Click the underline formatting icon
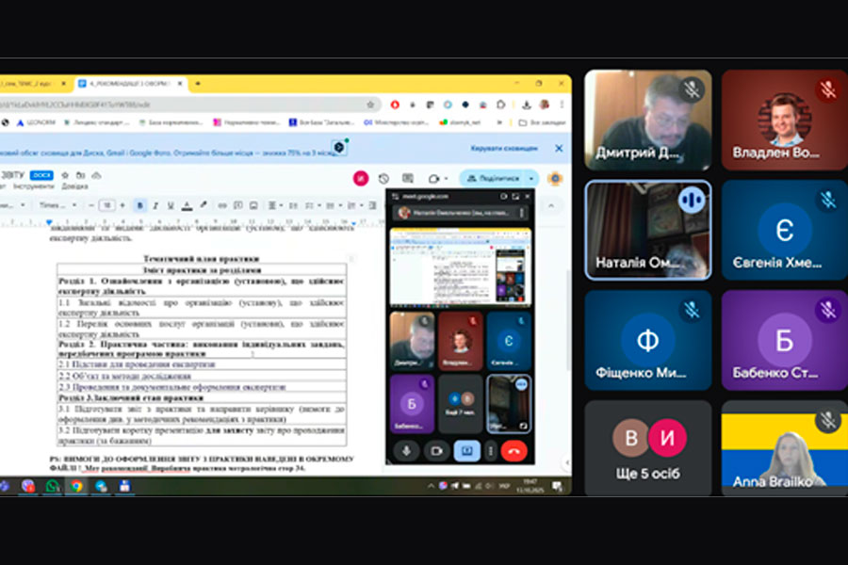848x565 pixels. coord(171,205)
